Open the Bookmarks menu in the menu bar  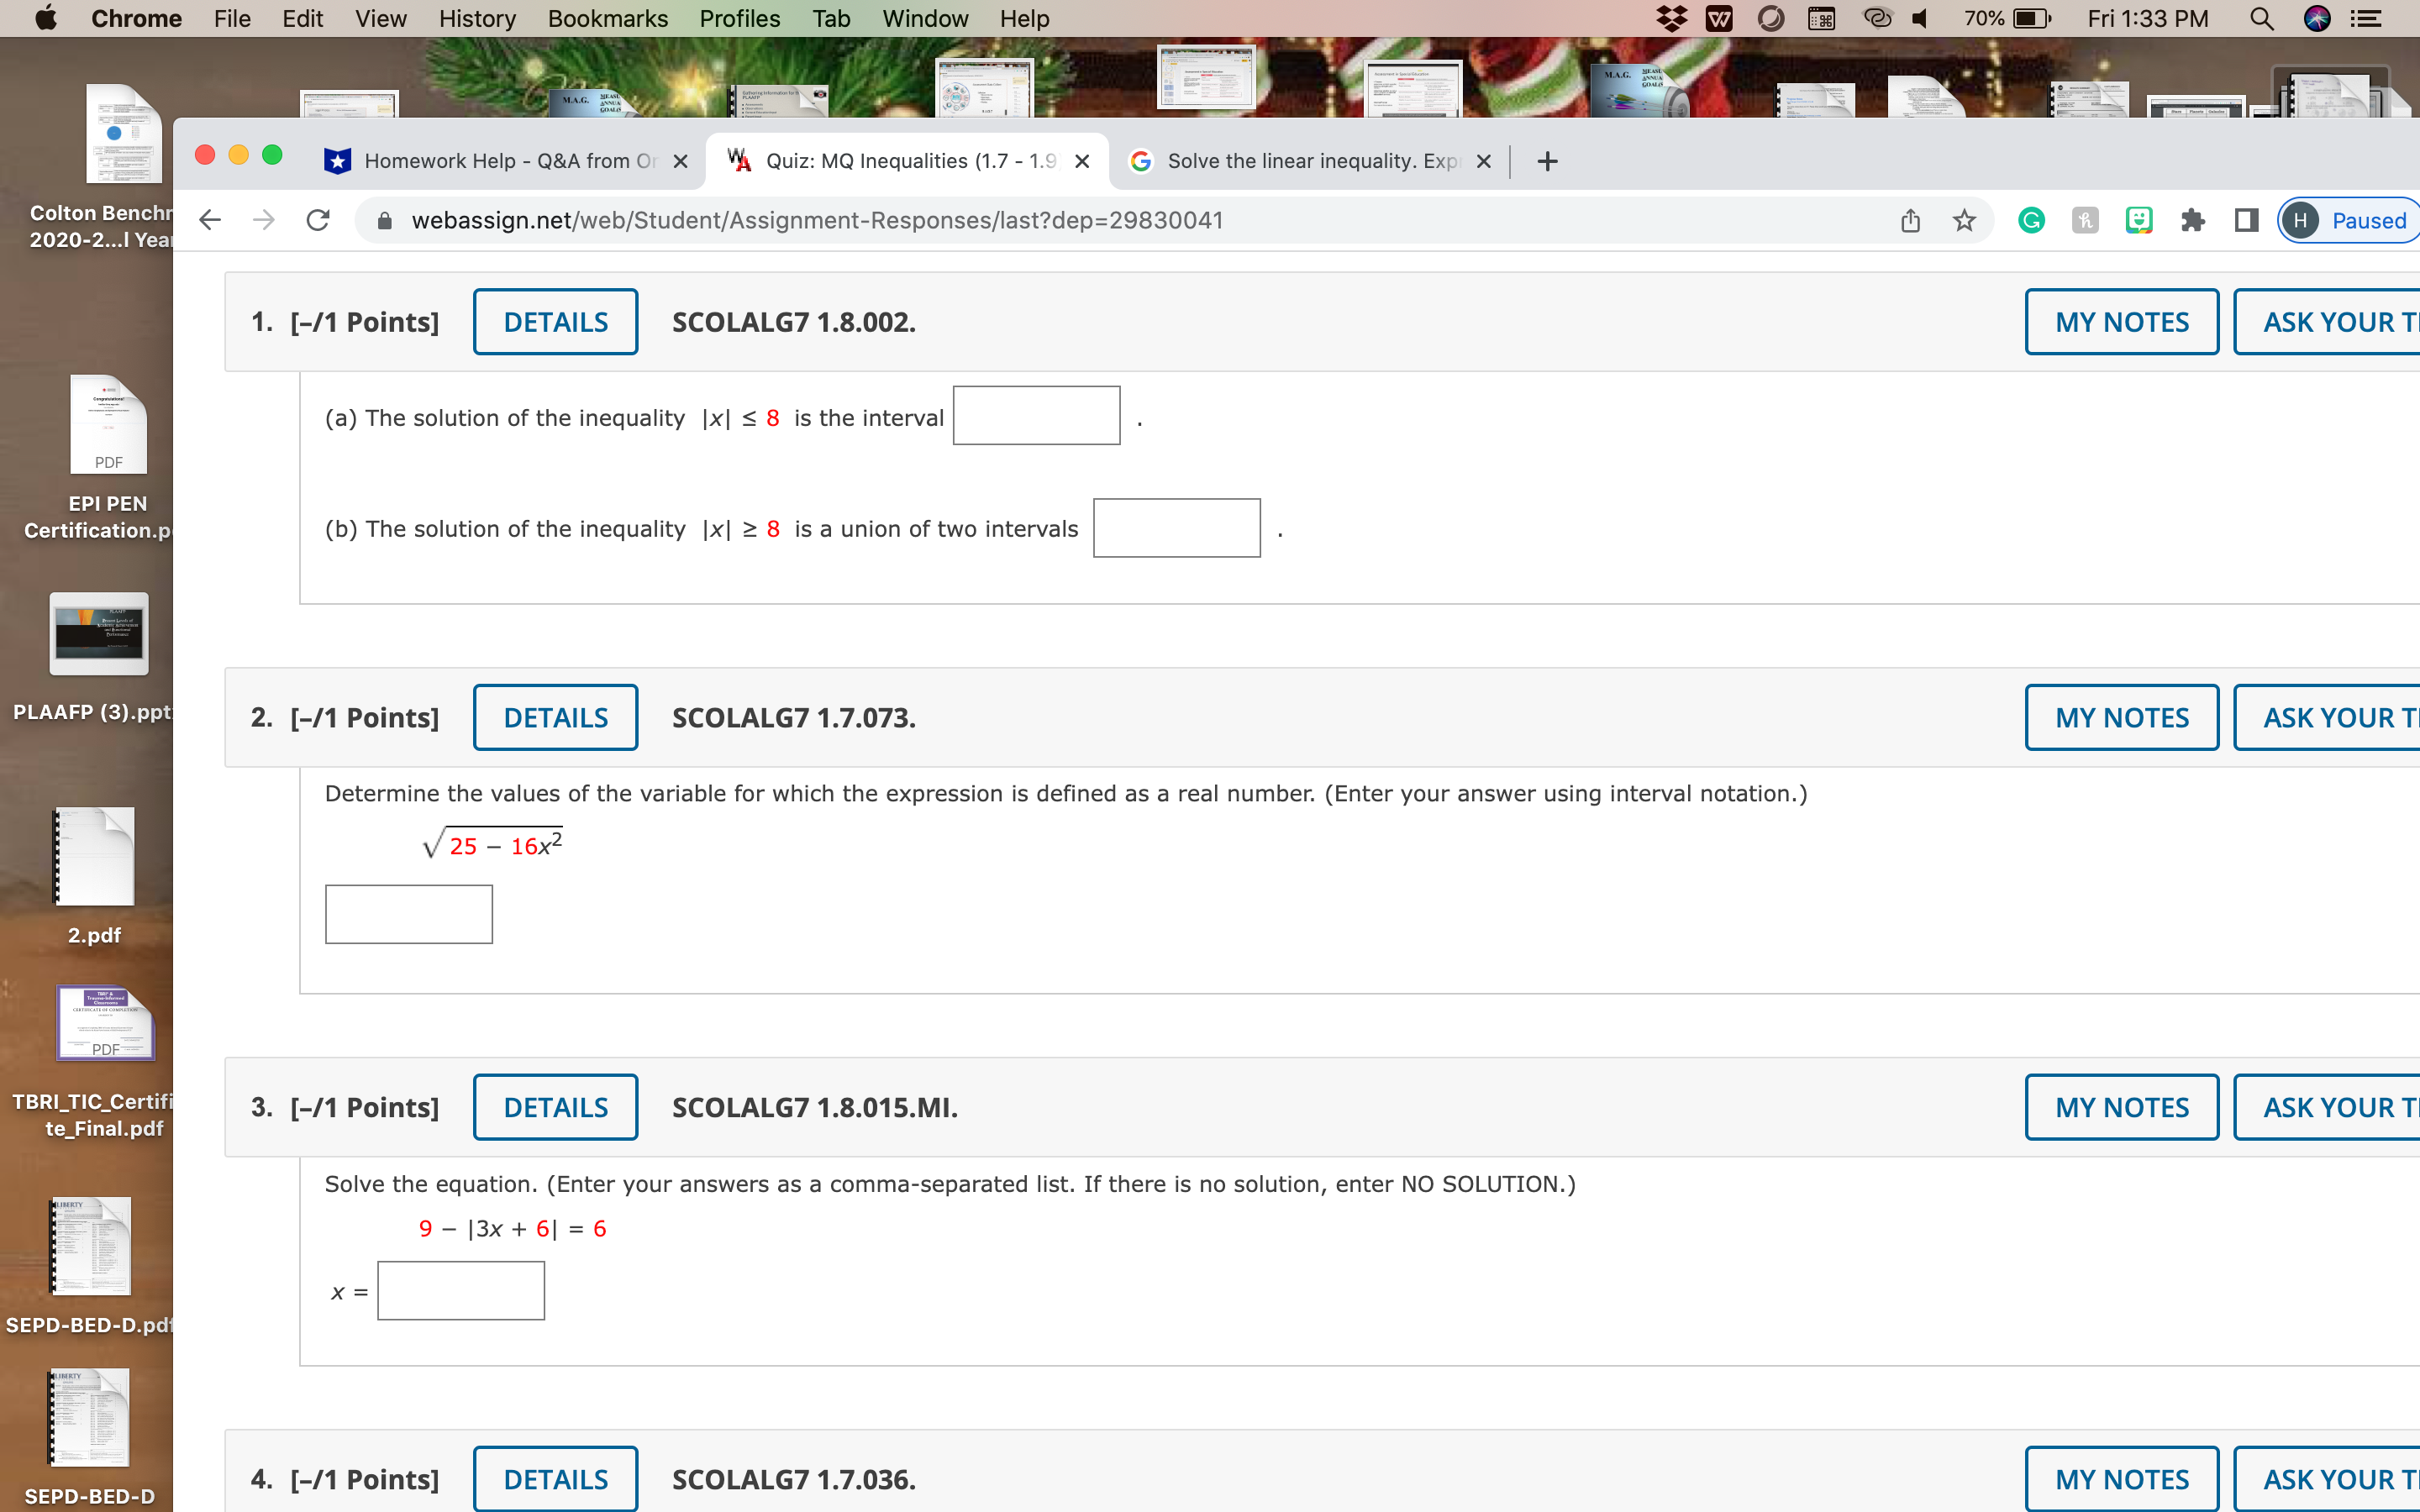pos(608,18)
